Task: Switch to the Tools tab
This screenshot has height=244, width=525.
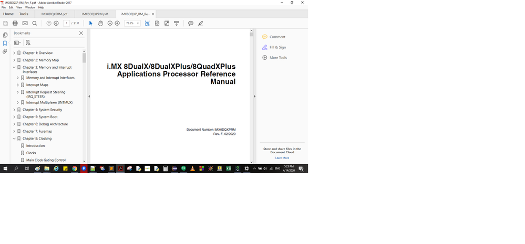Action: click(24, 14)
